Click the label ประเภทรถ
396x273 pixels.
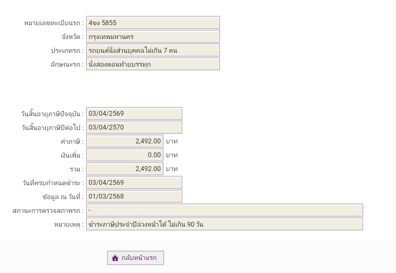[x=67, y=51]
